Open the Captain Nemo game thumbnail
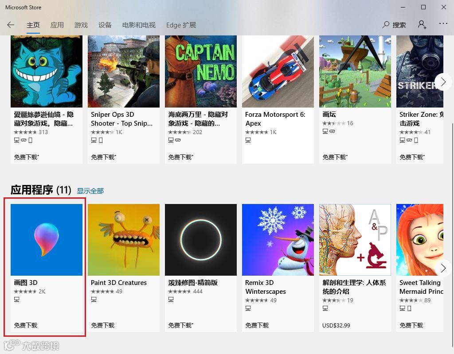 click(x=201, y=71)
